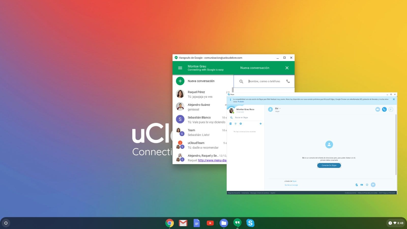Viewport: 407px width, 229px height.
Task: Click the Skype link after a través de
Action: (294, 181)
